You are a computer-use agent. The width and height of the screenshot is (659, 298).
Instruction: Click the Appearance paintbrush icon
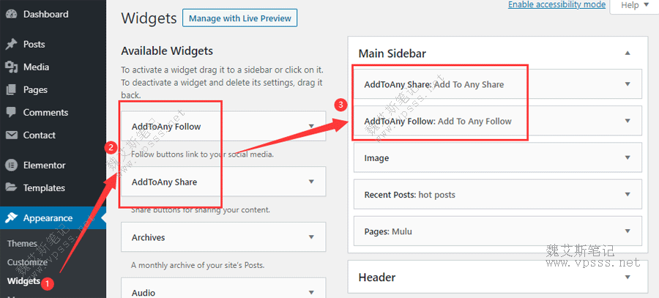11,217
